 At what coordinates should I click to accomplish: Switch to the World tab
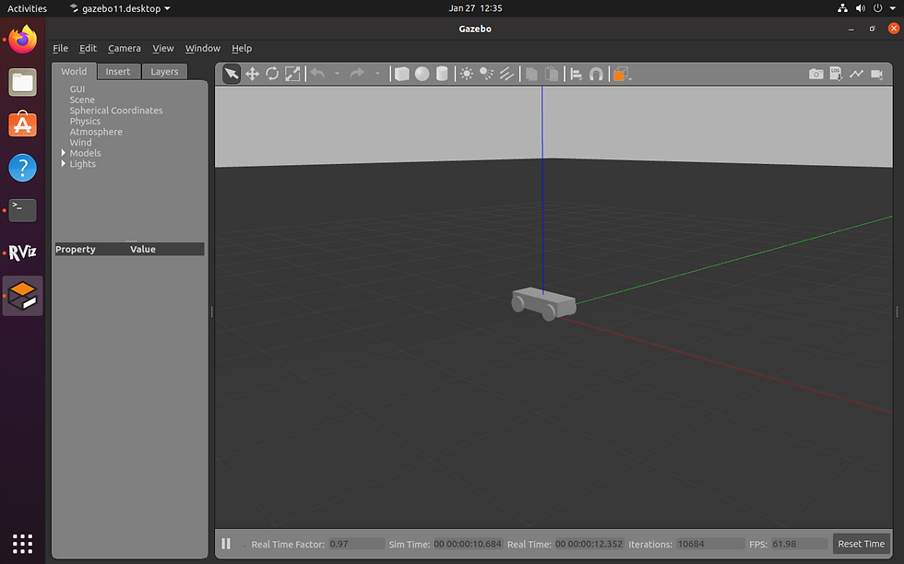click(74, 72)
